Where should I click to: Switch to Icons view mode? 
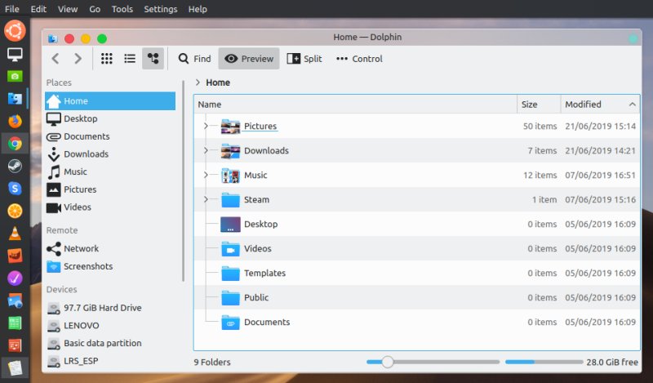click(106, 59)
